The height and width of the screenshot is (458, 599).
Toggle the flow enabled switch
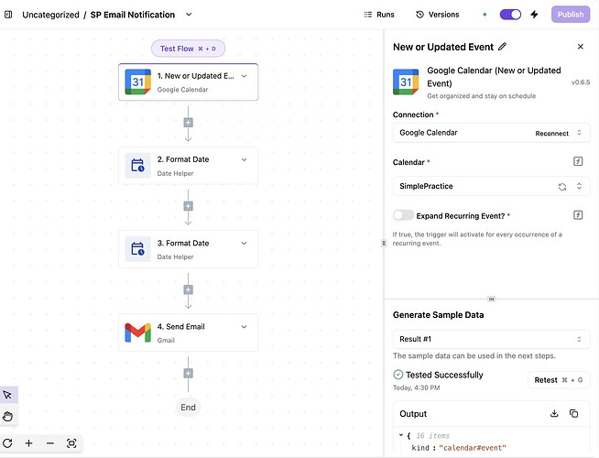pyautogui.click(x=510, y=15)
